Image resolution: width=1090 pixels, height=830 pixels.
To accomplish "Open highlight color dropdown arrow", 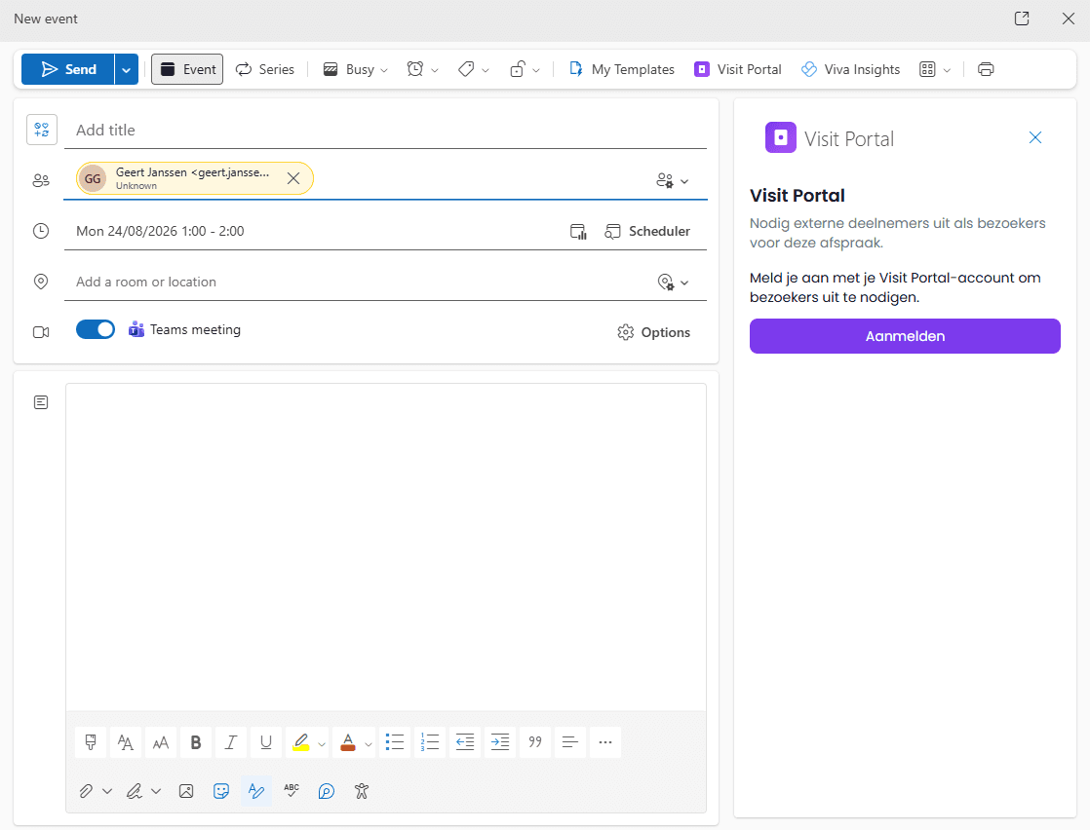I will (321, 744).
